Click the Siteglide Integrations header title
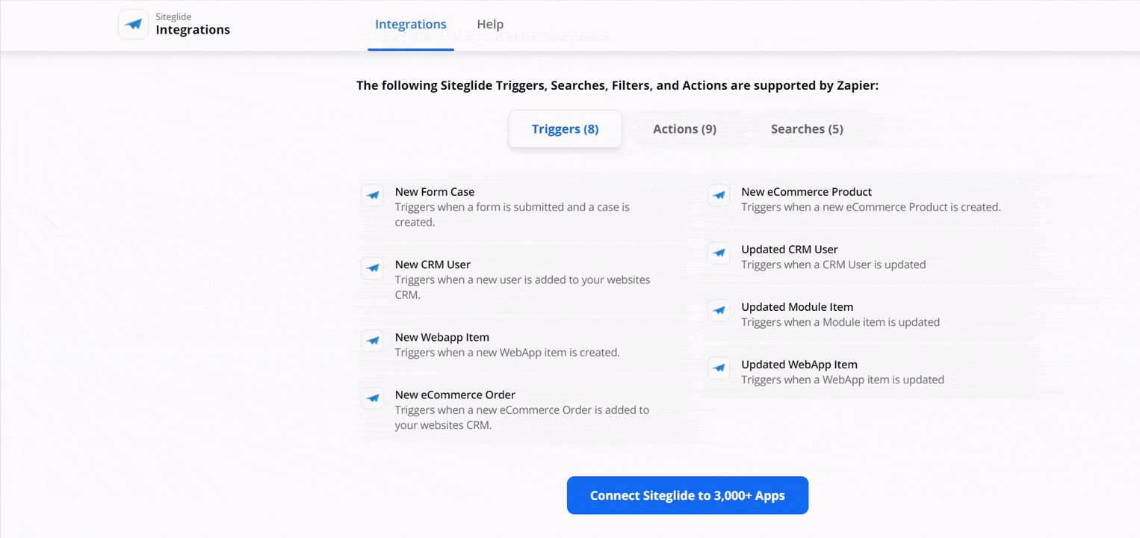 pyautogui.click(x=193, y=24)
